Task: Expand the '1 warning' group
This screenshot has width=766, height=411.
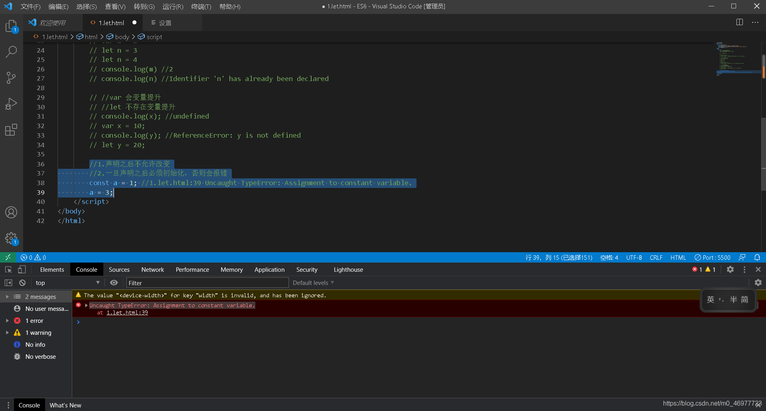Action: pos(7,332)
